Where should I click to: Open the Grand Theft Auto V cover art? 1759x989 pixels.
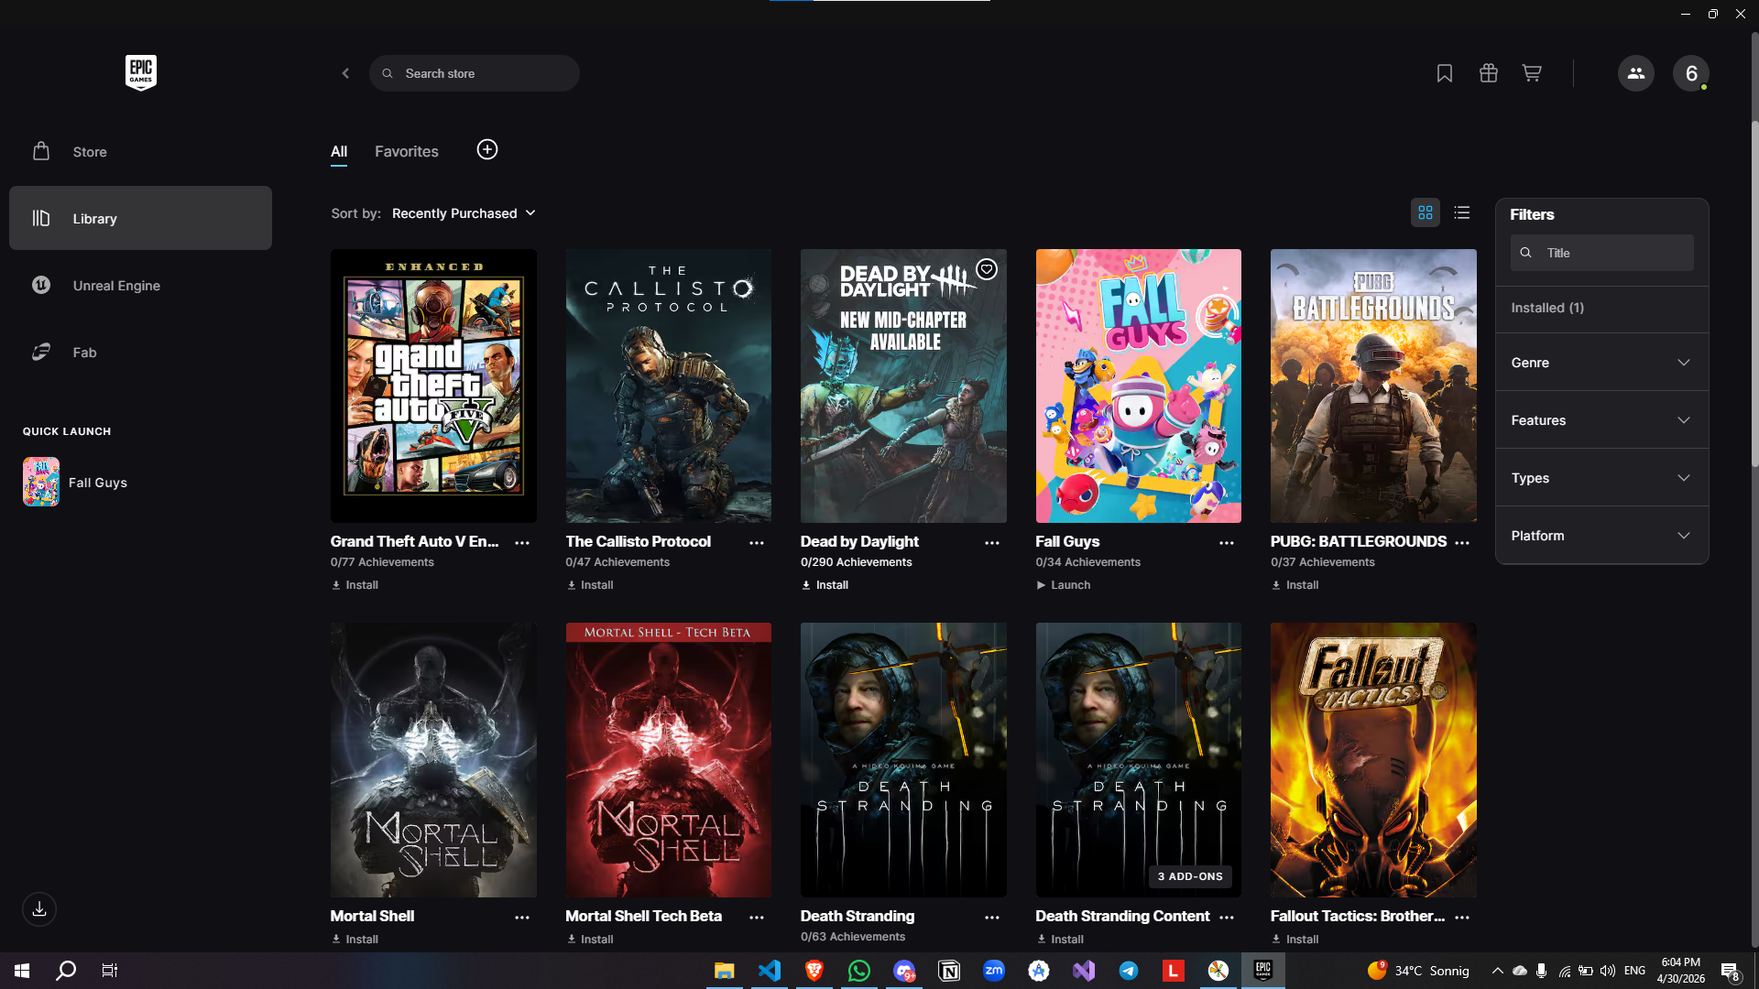[x=433, y=386]
